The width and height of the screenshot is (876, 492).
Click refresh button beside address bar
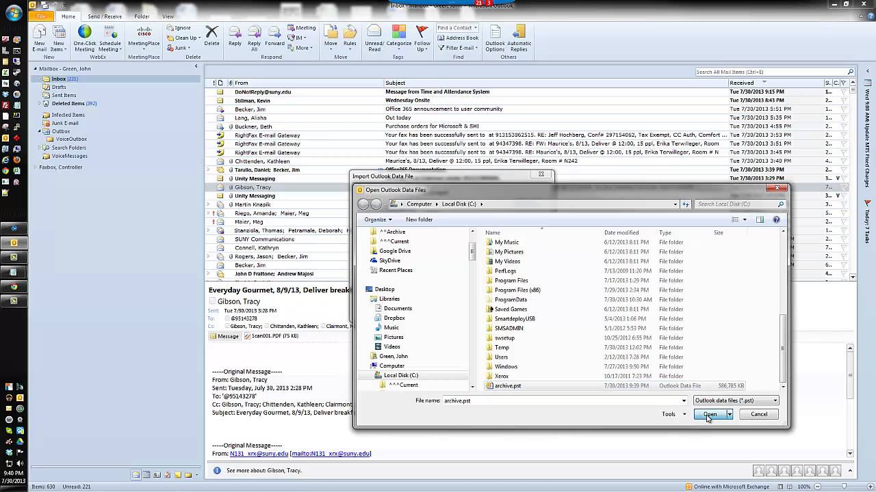[686, 204]
